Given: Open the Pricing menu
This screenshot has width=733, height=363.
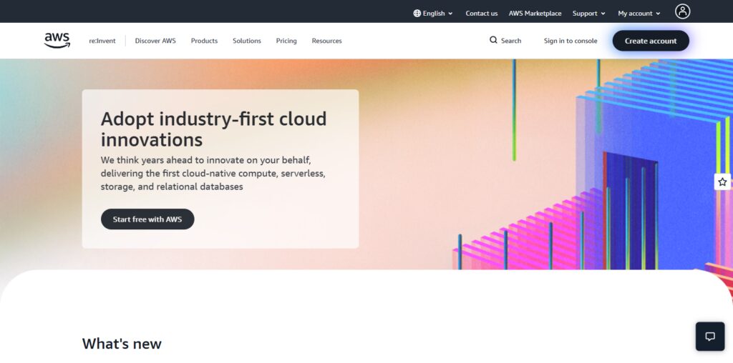Looking at the screenshot, I should (286, 41).
